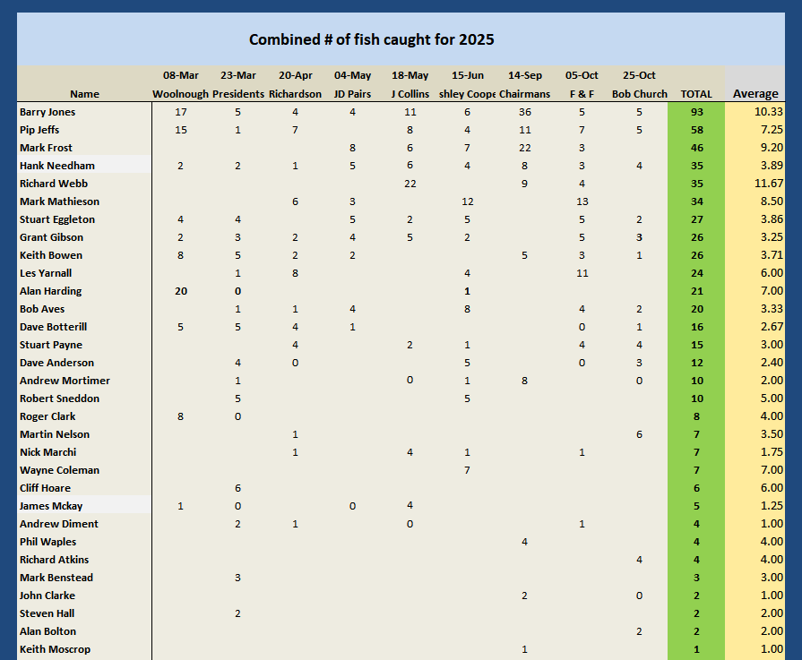Click the Woolnough column header
This screenshot has height=660, width=802.
pos(181,94)
